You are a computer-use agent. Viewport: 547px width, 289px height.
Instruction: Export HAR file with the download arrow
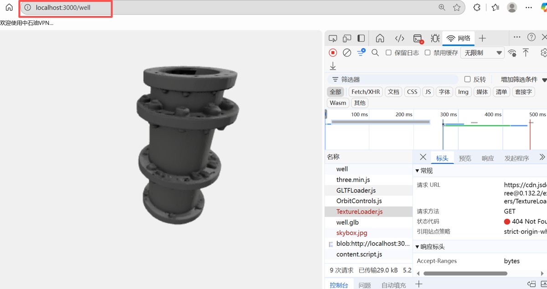coord(333,66)
